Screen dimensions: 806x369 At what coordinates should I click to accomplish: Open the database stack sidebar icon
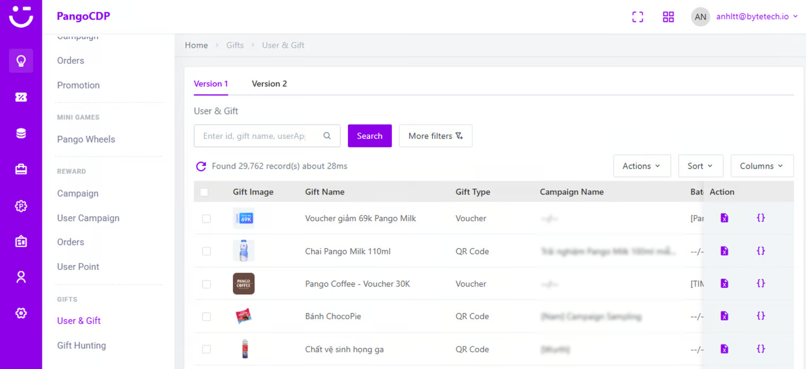(21, 134)
